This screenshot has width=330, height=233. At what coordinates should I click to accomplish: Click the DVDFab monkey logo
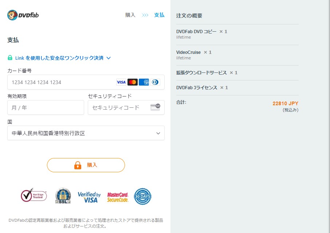point(23,15)
